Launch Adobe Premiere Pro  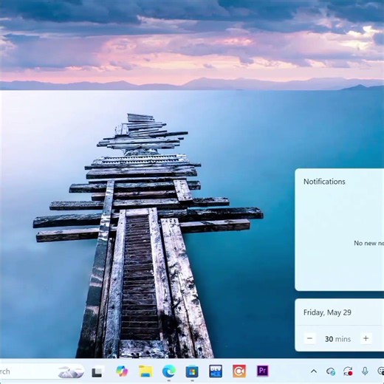263,371
